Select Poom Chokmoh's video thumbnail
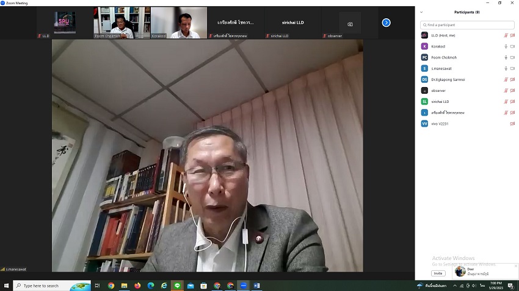519x291 pixels. point(122,23)
